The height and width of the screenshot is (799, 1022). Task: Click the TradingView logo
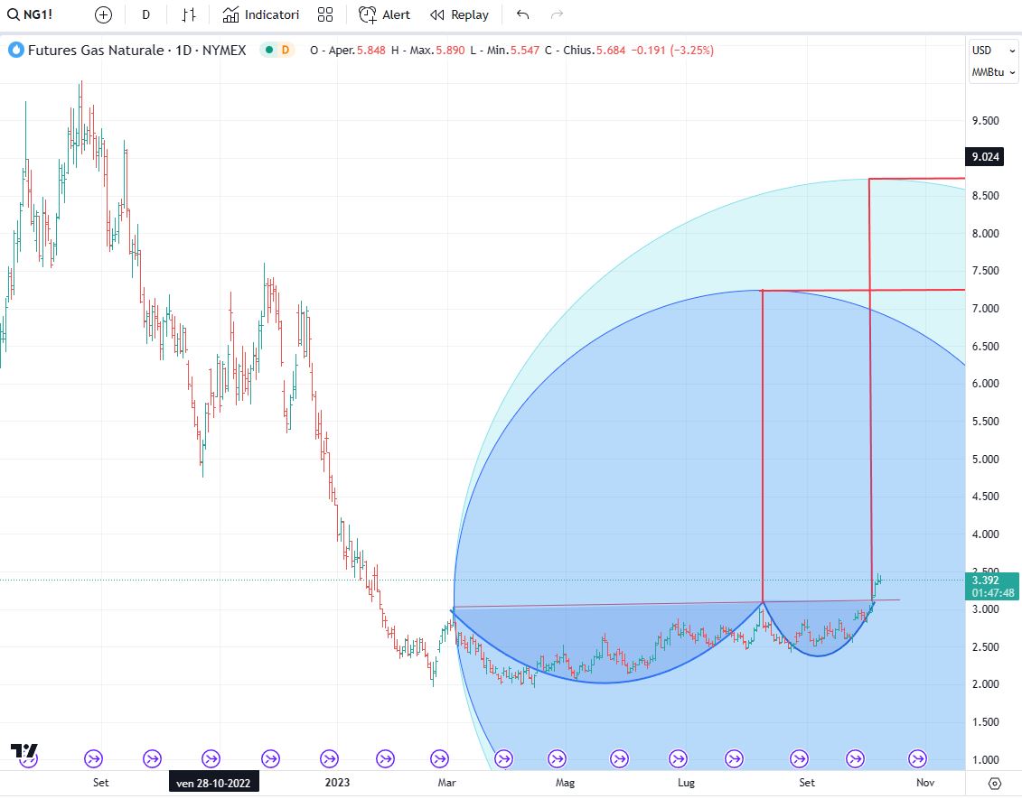(x=24, y=751)
